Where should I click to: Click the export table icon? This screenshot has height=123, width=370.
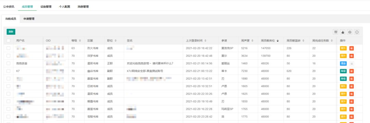(x=343, y=32)
